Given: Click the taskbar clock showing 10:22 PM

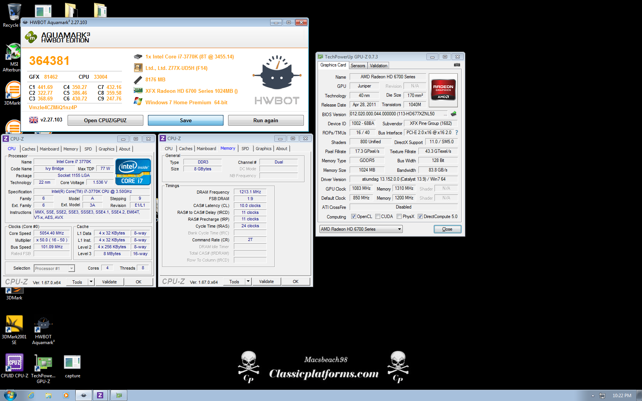Looking at the screenshot, I should click(x=622, y=396).
